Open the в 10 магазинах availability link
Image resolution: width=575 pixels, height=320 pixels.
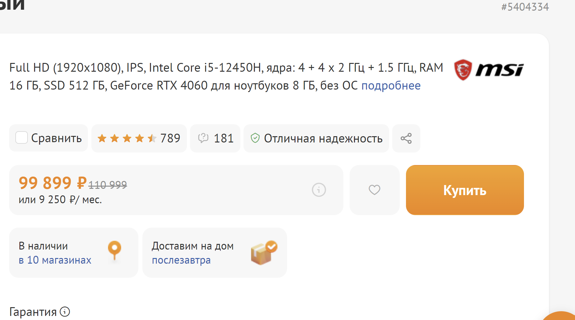click(x=55, y=260)
